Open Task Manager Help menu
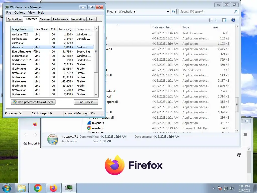The image size is (257, 193). (41, 13)
